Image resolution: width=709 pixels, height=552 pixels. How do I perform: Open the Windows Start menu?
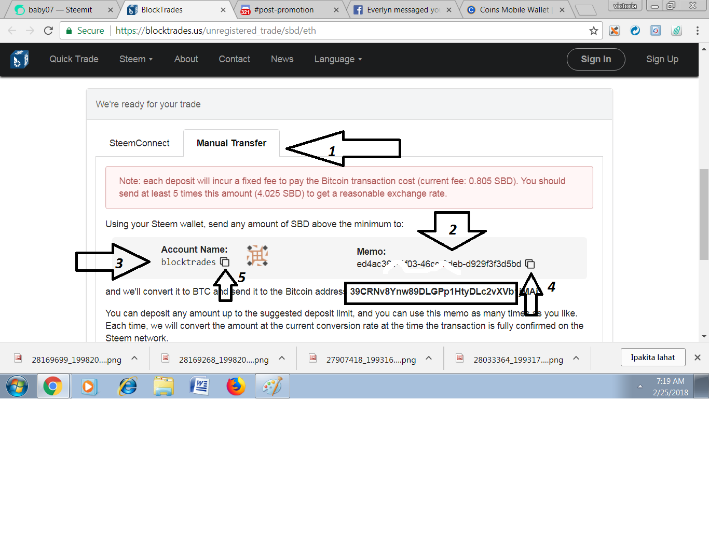click(17, 387)
